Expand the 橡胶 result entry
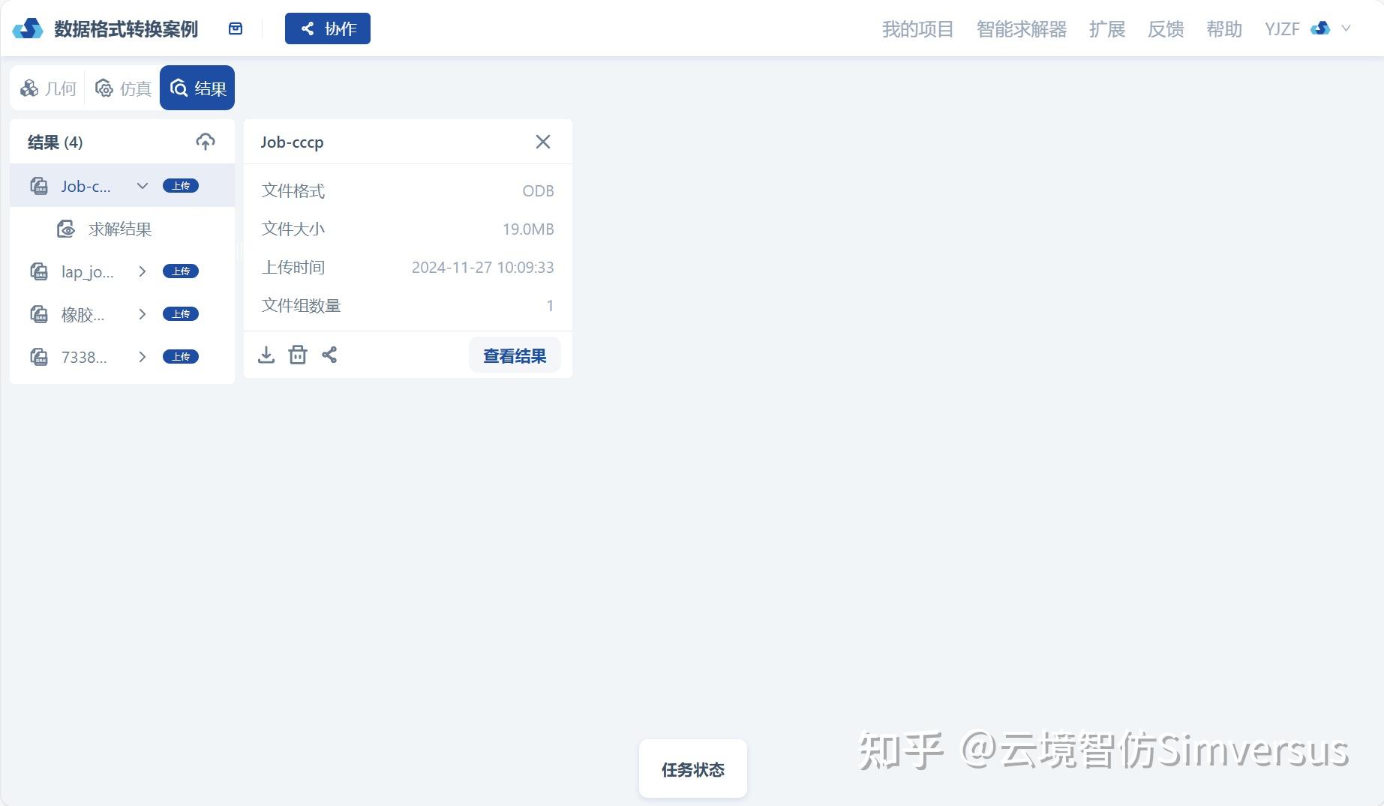 142,314
